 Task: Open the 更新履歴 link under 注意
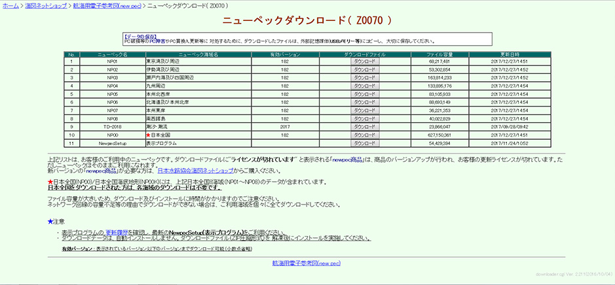point(117,232)
